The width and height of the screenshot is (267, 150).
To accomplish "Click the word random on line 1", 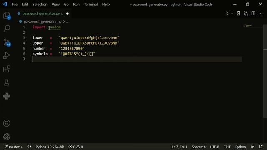I will (x=54, y=27).
